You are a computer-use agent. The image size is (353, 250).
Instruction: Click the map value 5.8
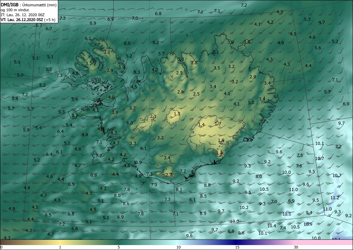15,98
